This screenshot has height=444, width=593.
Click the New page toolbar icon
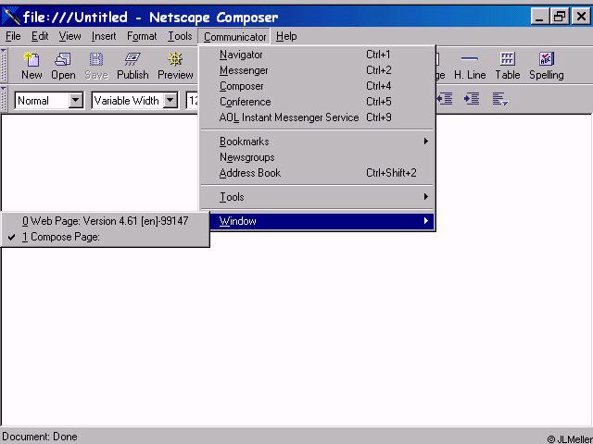click(x=32, y=66)
